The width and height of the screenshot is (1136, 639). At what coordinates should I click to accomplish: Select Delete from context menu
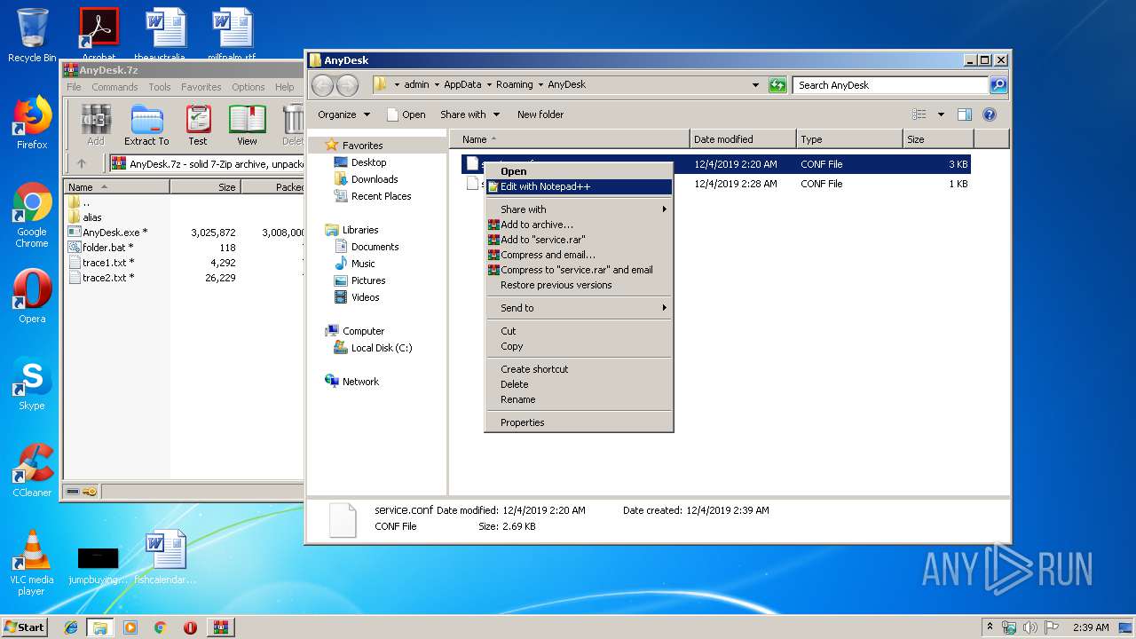pos(579,384)
